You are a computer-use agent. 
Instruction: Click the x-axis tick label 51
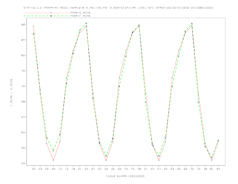click(x=146, y=169)
